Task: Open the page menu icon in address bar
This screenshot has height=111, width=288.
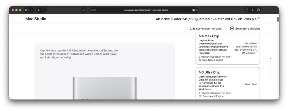Action: point(91,10)
